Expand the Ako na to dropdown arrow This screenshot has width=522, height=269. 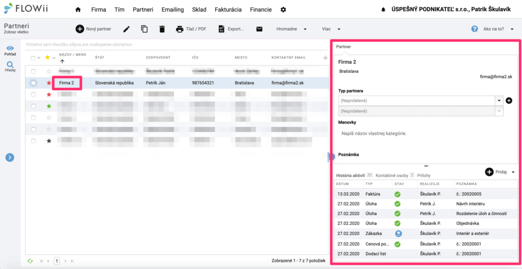click(x=512, y=29)
